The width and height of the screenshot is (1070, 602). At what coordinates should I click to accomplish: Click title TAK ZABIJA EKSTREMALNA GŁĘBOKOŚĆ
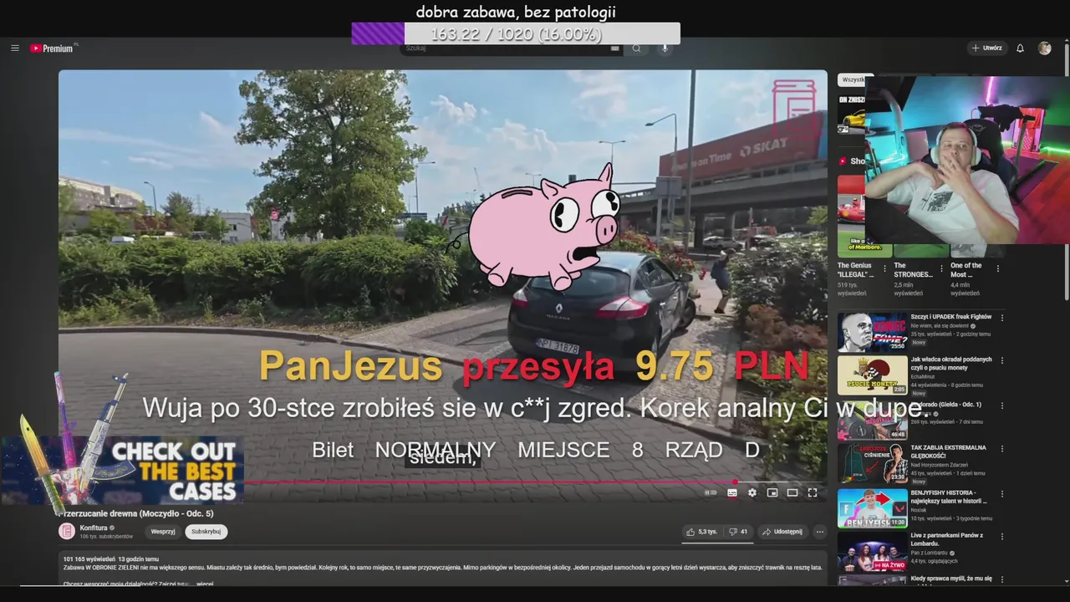(949, 451)
